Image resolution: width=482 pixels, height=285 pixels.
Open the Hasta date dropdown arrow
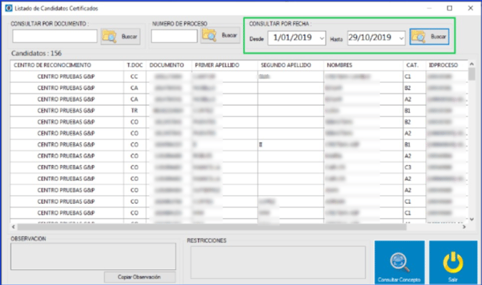(x=401, y=38)
